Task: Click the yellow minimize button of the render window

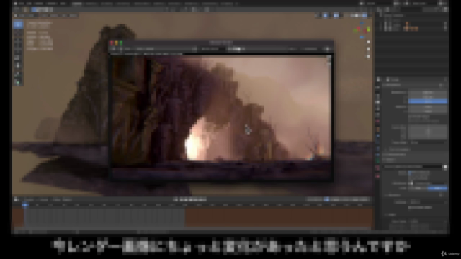Action: pyautogui.click(x=117, y=43)
